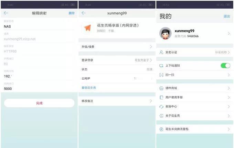Tap the 完成 button
The image size is (234, 148).
click(x=39, y=103)
